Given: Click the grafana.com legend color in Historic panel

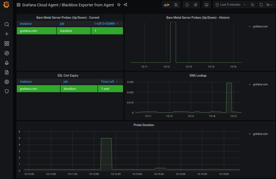Looking at the screenshot, I should [250, 27].
